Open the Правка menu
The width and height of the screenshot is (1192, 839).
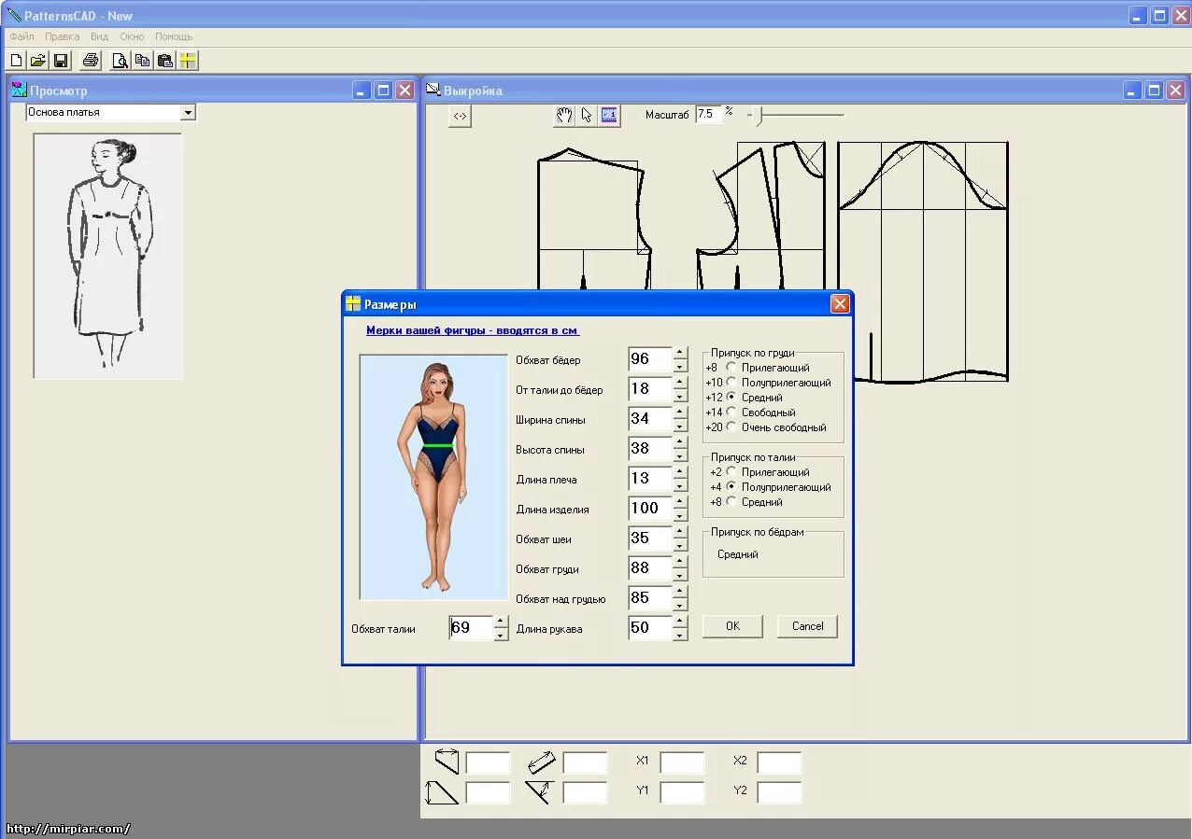tap(62, 36)
